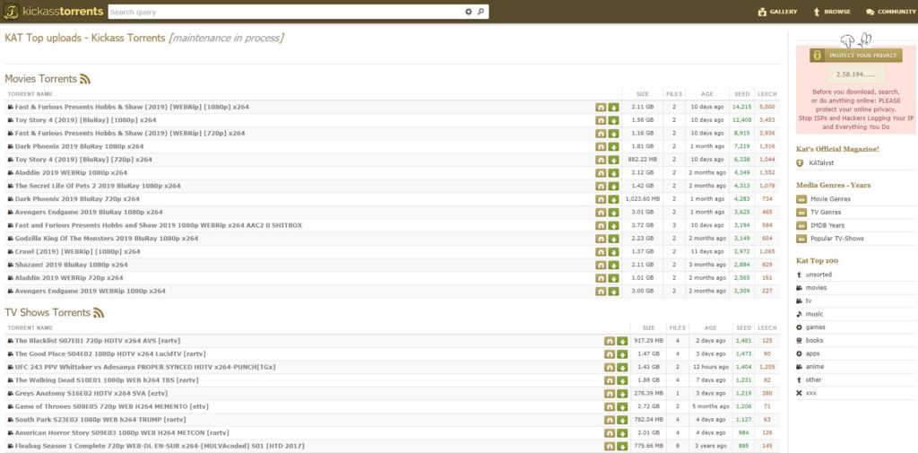Download torrent for The Good Place S04E02

622,354
